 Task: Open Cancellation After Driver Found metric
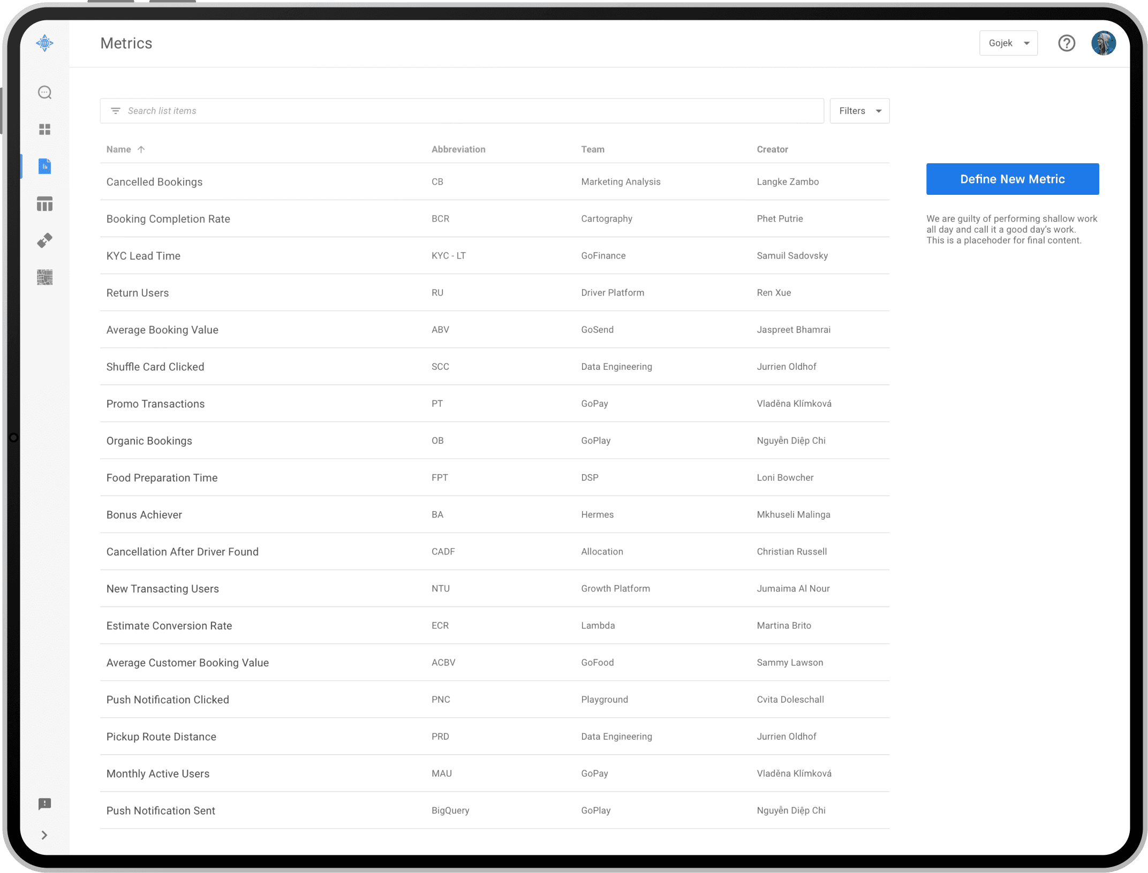pos(182,551)
